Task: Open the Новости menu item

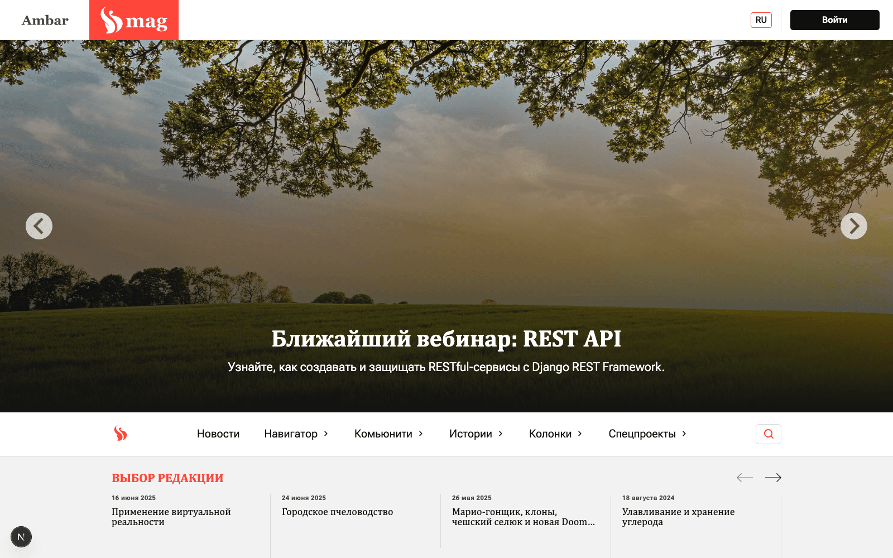Action: (218, 434)
